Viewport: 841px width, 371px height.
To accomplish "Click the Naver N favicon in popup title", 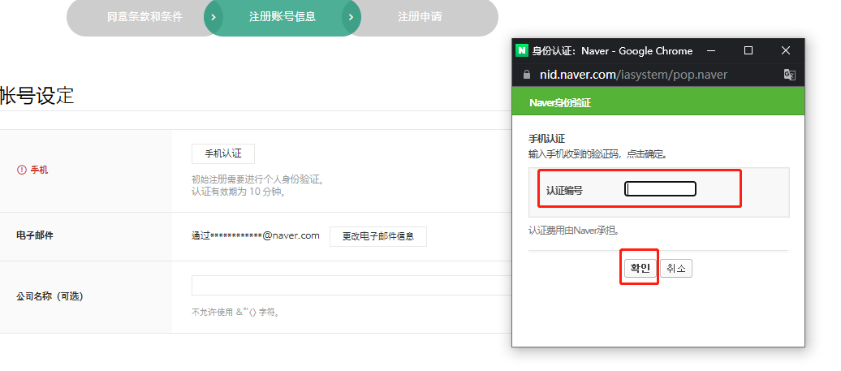I will (x=521, y=51).
